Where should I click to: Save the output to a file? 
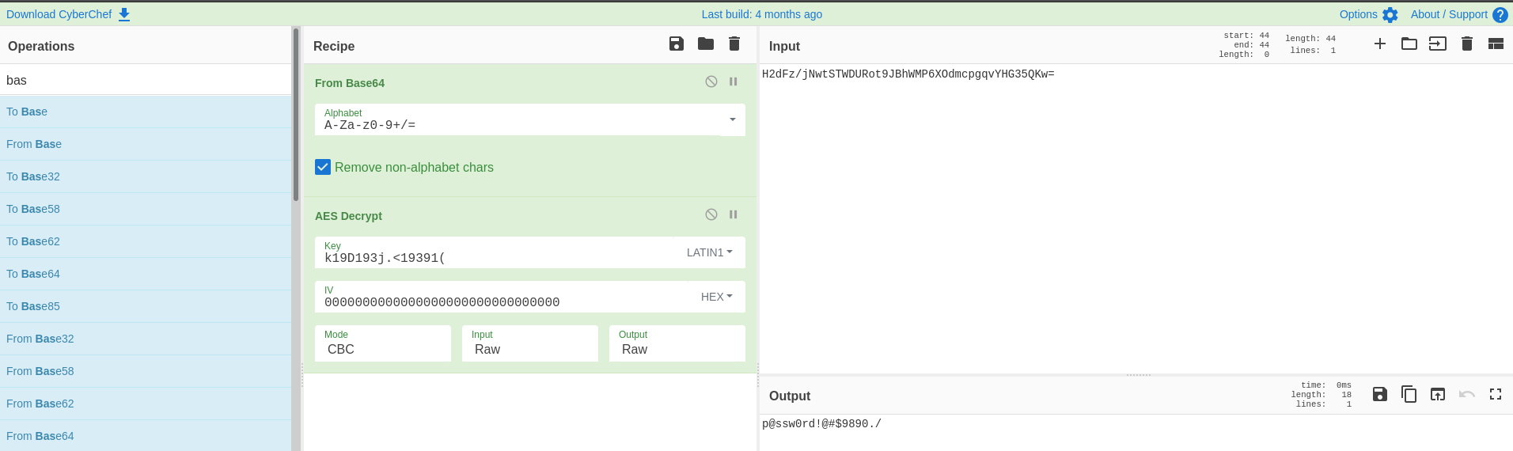click(1379, 394)
